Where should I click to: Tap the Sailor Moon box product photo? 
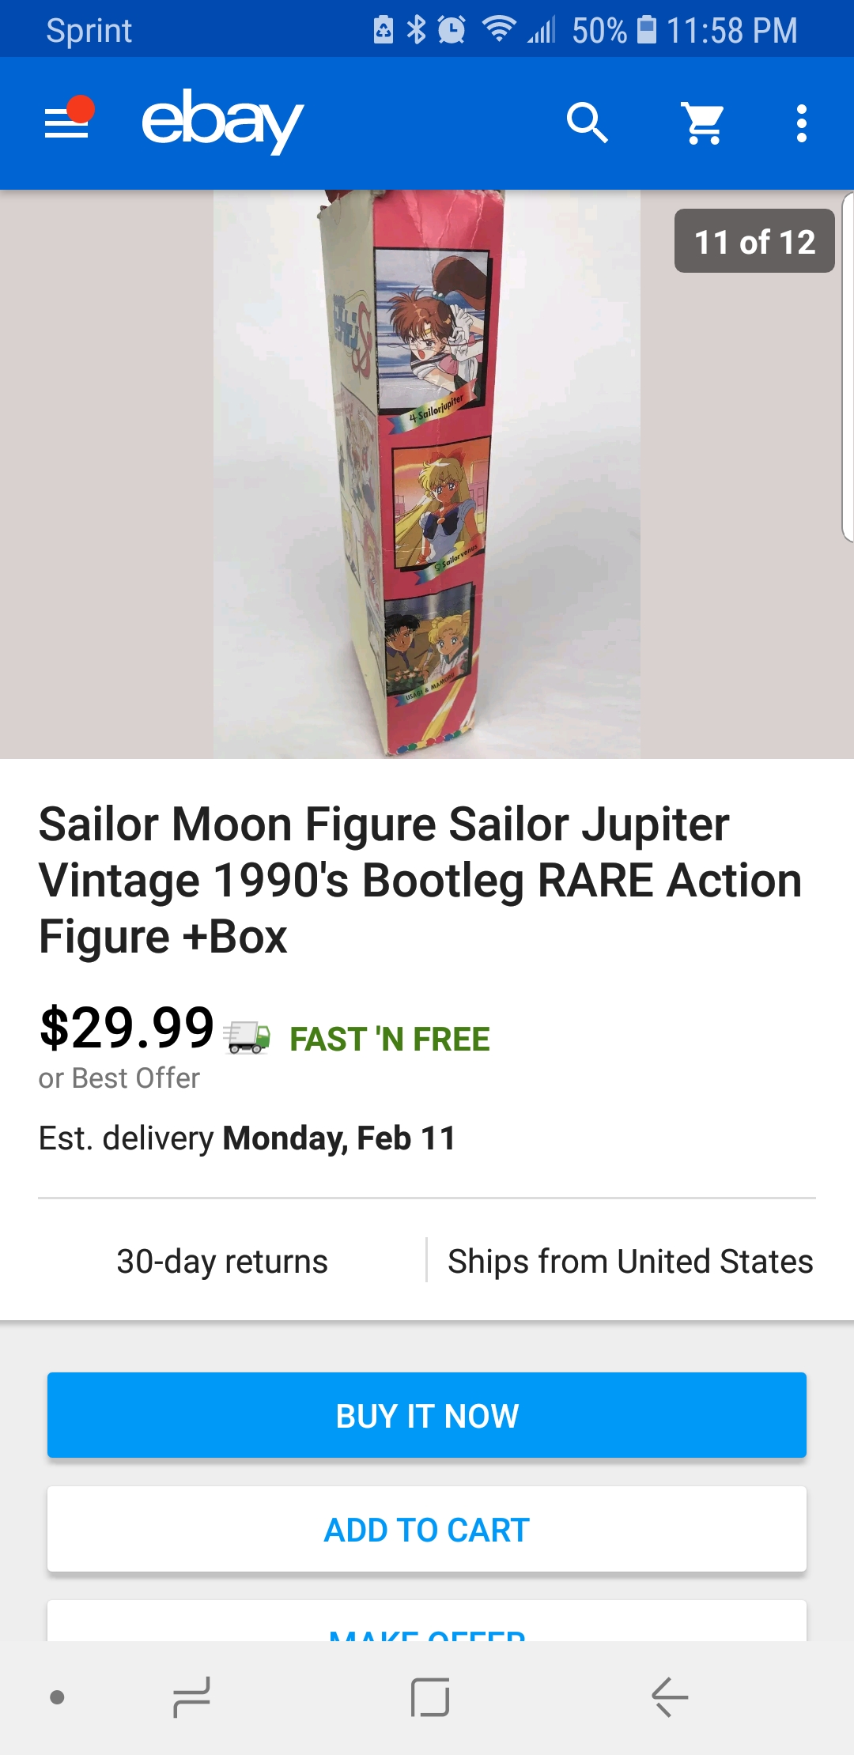[x=427, y=474]
